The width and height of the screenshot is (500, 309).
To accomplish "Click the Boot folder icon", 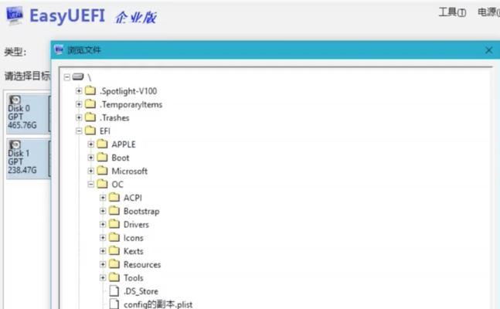I will coord(102,158).
